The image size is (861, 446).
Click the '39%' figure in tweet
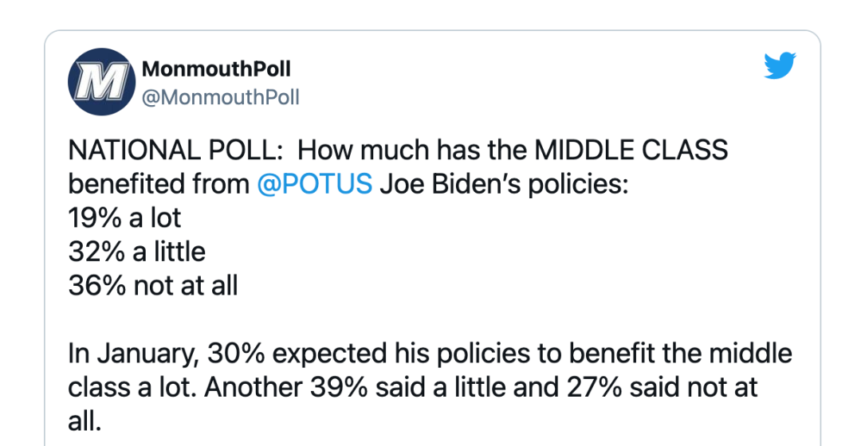(x=339, y=388)
